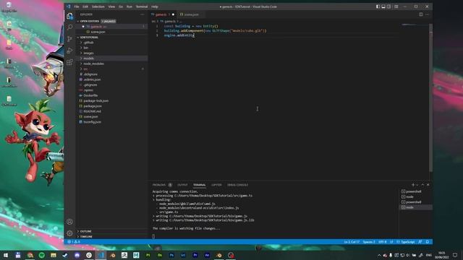463x260 pixels.
Task: Open the Help menu
Action: click(154, 6)
